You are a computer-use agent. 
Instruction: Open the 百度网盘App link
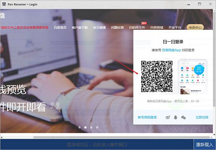171,50
